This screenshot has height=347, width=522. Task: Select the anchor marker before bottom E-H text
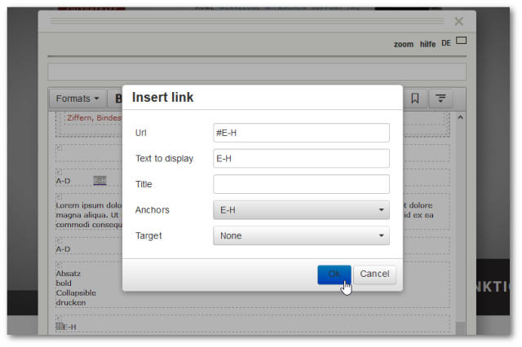tap(59, 326)
